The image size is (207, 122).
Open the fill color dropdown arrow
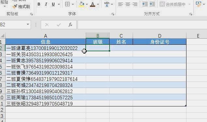click(x=87, y=4)
